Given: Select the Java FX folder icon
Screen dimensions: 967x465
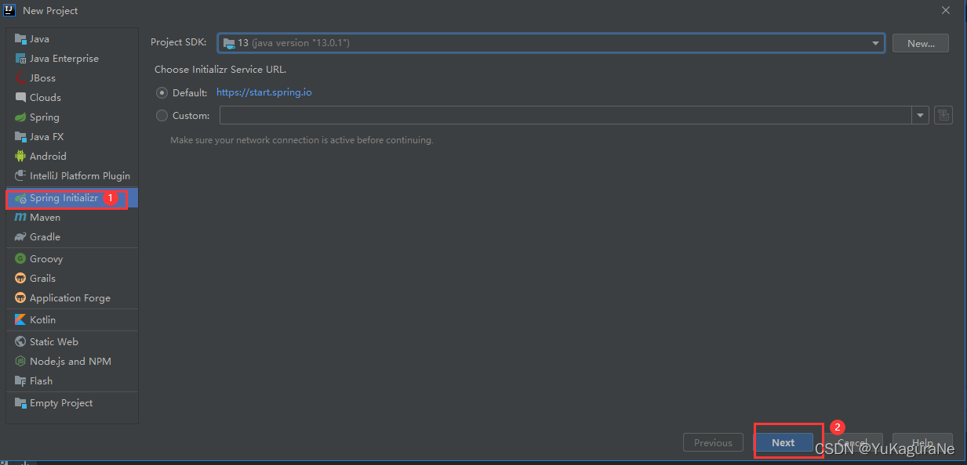Looking at the screenshot, I should point(20,137).
